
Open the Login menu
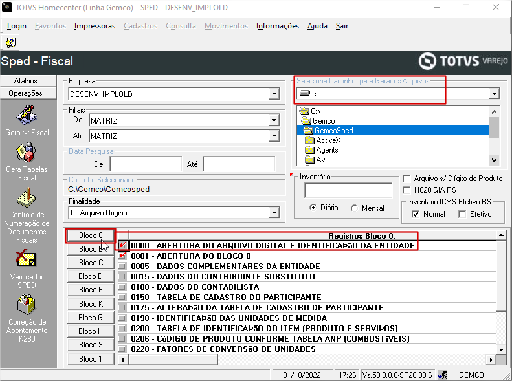click(x=17, y=26)
